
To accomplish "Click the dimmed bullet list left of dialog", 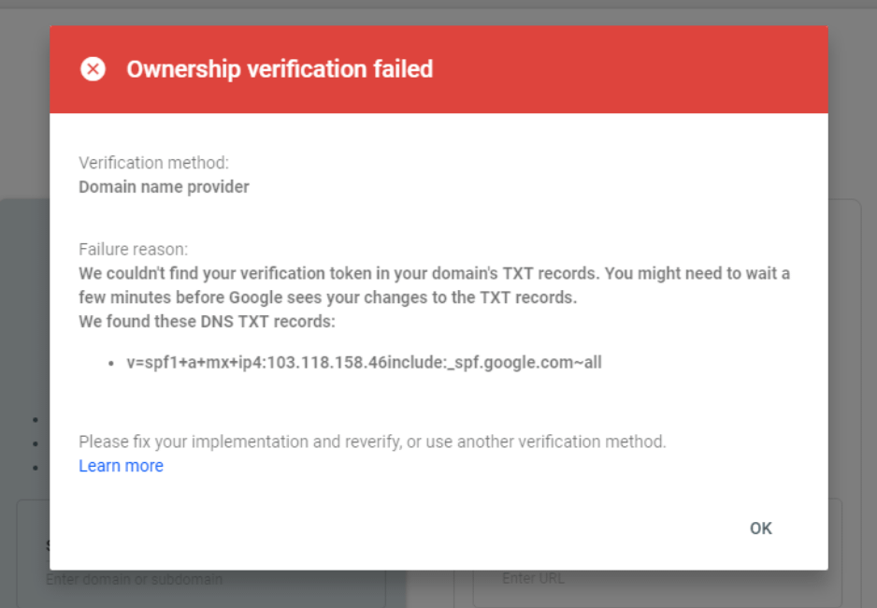I will point(35,443).
